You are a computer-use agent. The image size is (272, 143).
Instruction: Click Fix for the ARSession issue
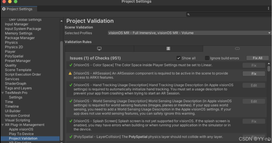point(254,74)
